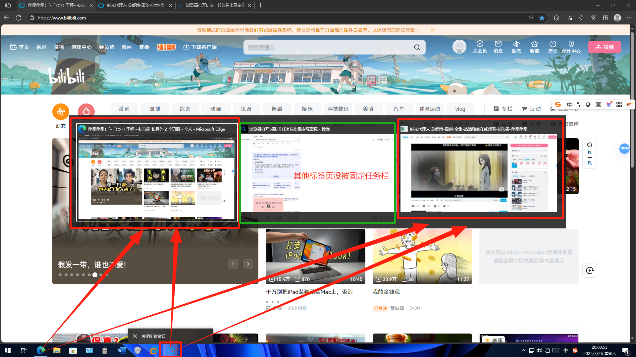636x357 pixels.
Task: Click microphone voice input on Sogou toolbar
Action: pos(588,104)
